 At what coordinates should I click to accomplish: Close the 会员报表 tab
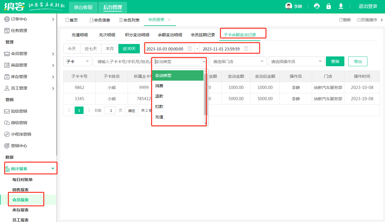point(169,20)
